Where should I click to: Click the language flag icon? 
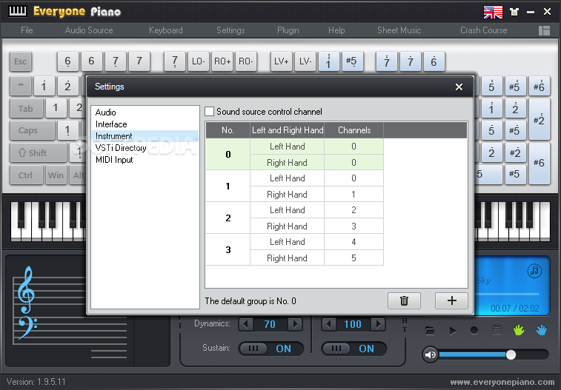[x=493, y=12]
